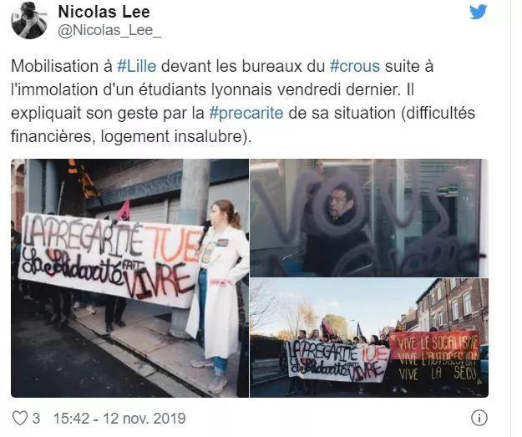Open the photo of man behind glass
The height and width of the screenshot is (437, 522).
(369, 218)
